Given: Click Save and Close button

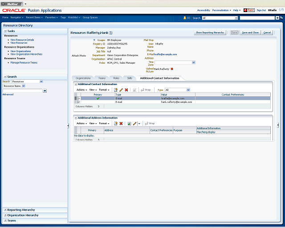Looking at the screenshot, I should pyautogui.click(x=250, y=33).
